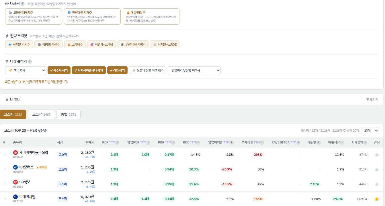Click KR모터스 company logo
The height and width of the screenshot is (206, 385).
15,167
